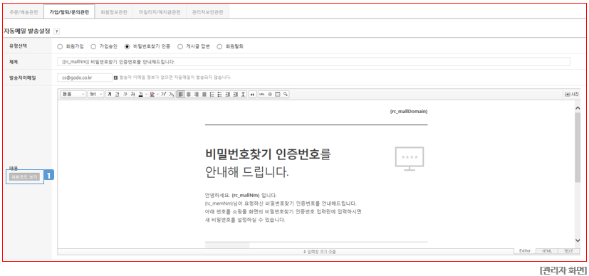This screenshot has width=589, height=276.
Task: Align text left in editor
Action: pyautogui.click(x=181, y=95)
